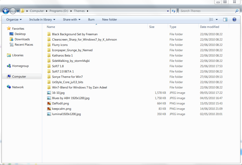The width and height of the screenshot is (242, 165).
Task: Browse the Network from the sidebar
Action: [18, 87]
